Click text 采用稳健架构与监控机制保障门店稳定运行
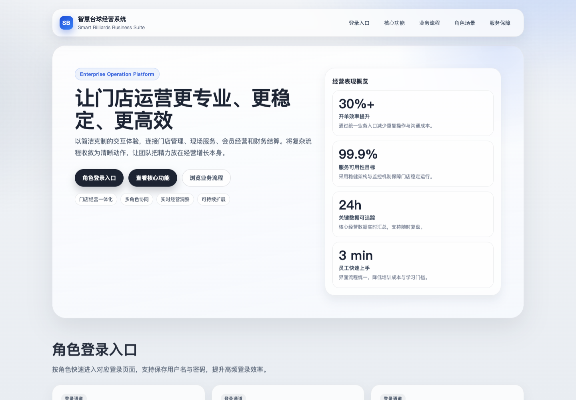The image size is (576, 400). click(x=387, y=177)
